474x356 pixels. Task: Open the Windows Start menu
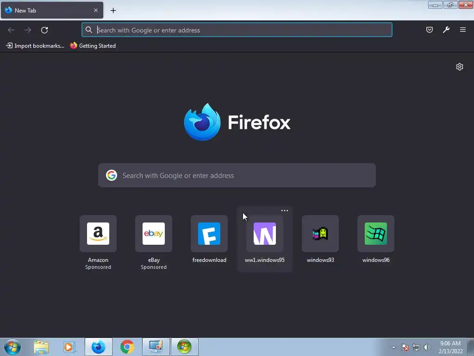click(12, 347)
